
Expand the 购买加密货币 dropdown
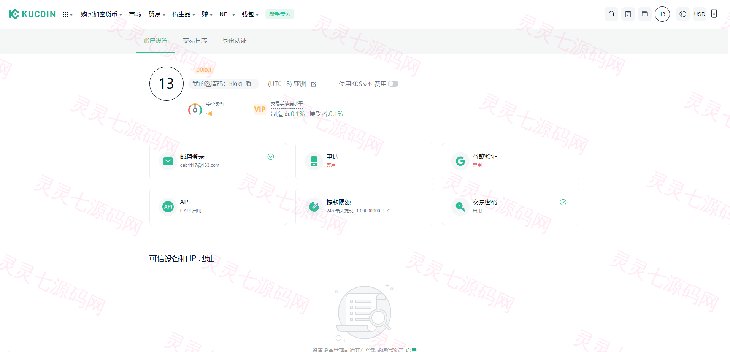click(x=101, y=14)
